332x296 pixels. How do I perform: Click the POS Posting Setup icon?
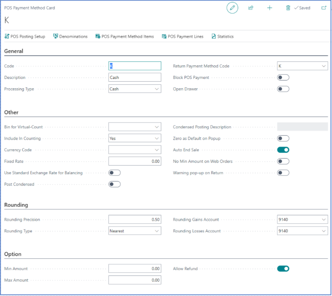(7, 36)
